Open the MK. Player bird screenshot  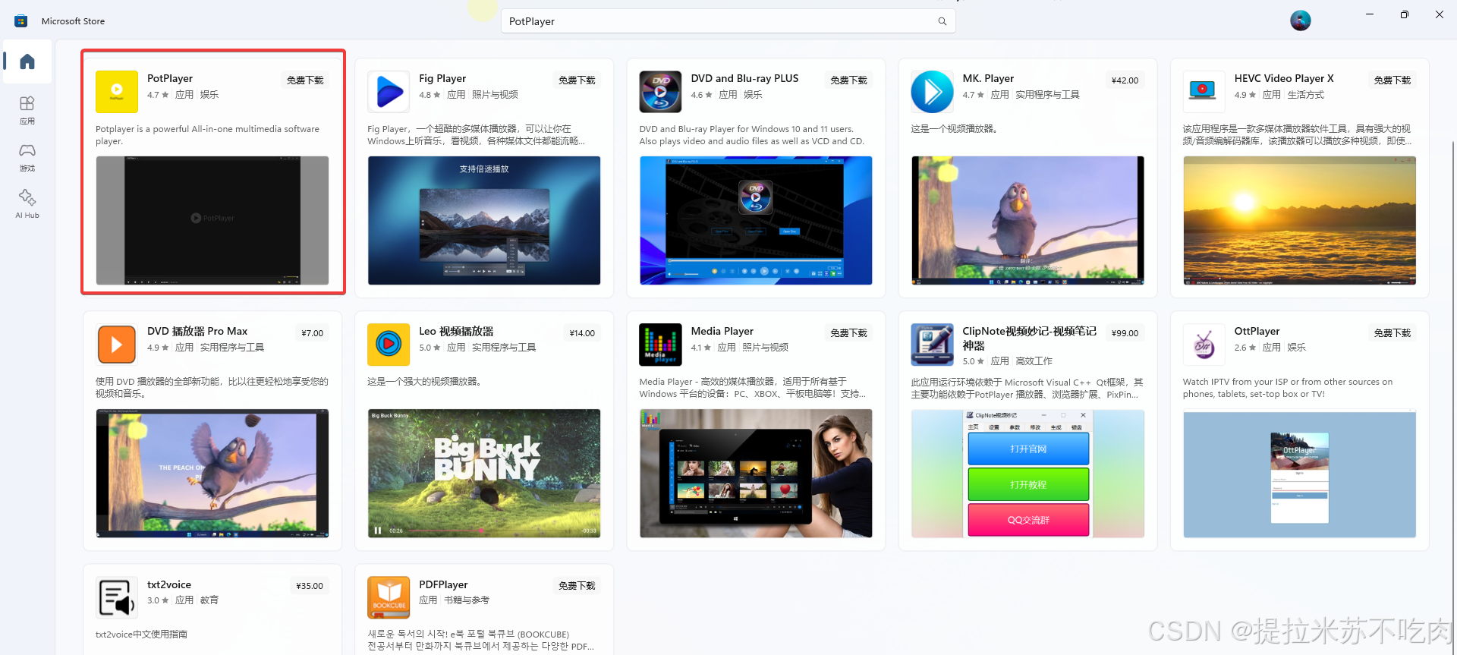point(1027,221)
